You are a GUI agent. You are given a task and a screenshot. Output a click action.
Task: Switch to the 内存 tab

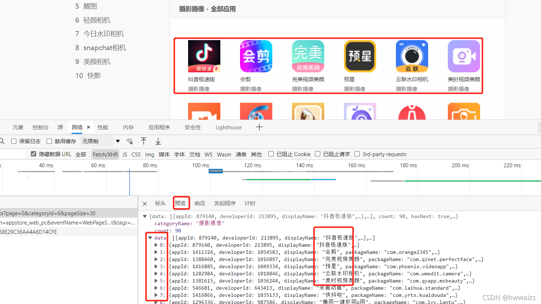128,127
